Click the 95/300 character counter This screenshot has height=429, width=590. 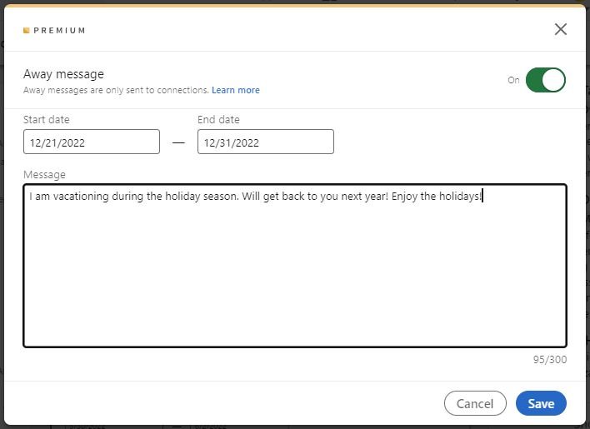pyautogui.click(x=550, y=359)
